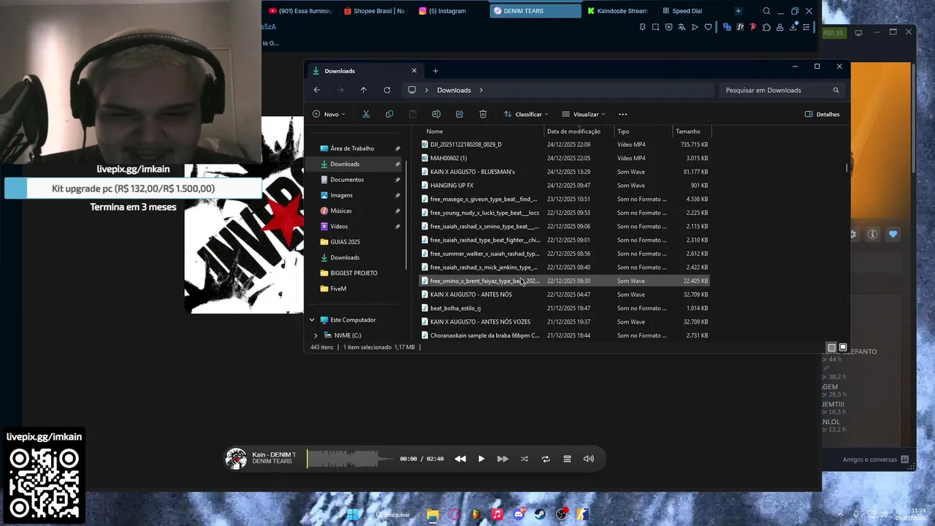The width and height of the screenshot is (935, 526).
Task: Unpin Imagens pin icon in sidebar
Action: tap(397, 195)
